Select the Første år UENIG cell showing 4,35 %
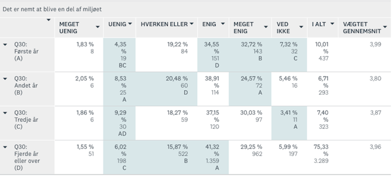This screenshot has width=392, height=176. click(x=120, y=55)
